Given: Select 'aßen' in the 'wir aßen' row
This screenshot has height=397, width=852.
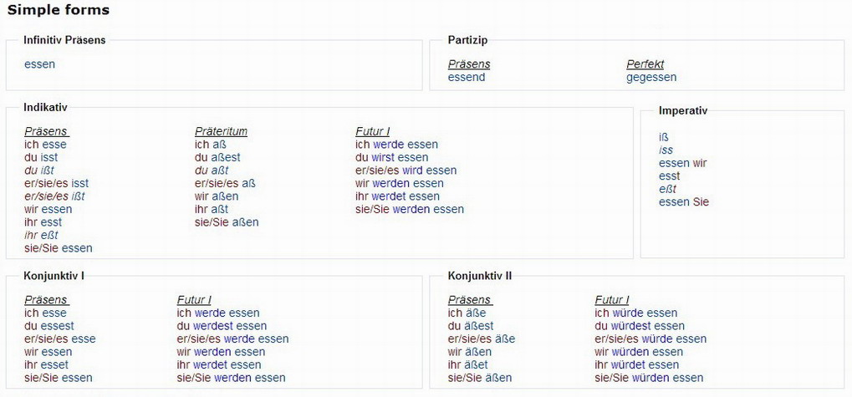Looking at the screenshot, I should (225, 196).
